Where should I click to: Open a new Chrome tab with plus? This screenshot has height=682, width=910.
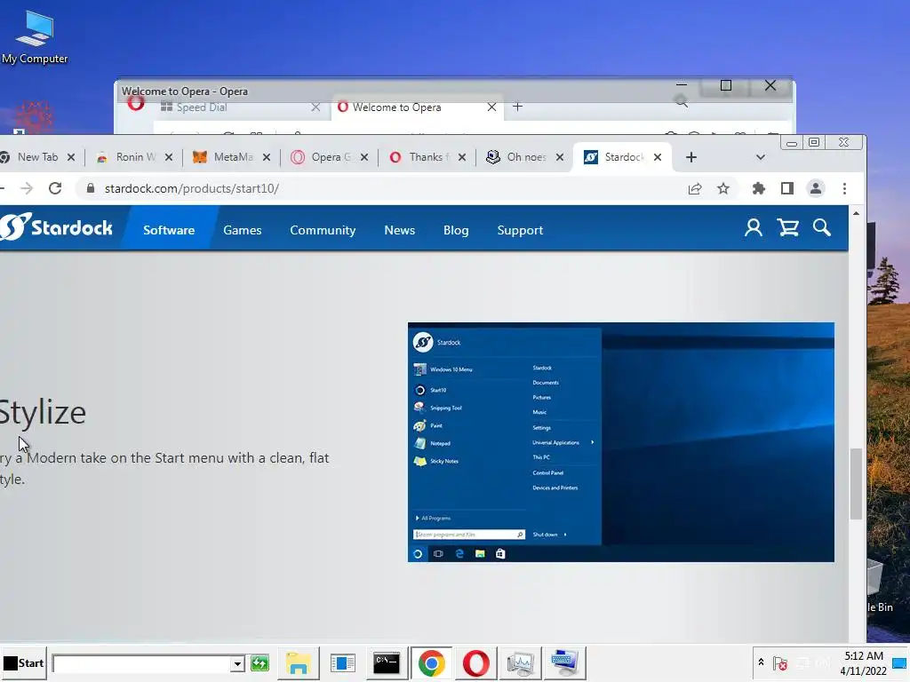point(691,157)
